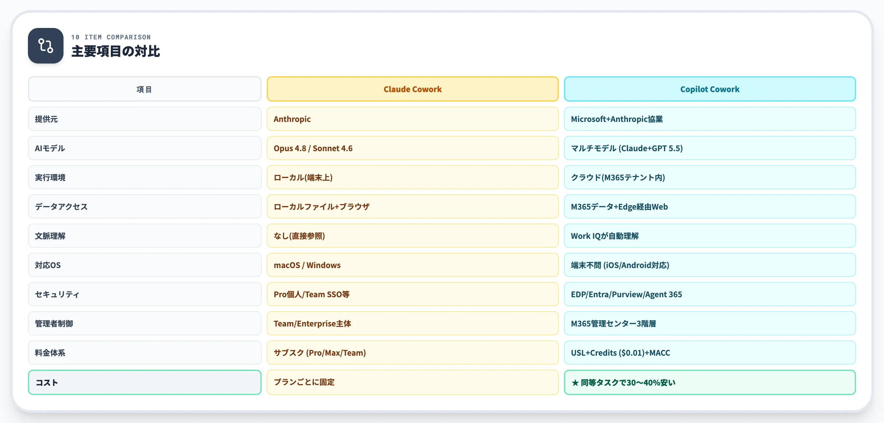Click the M365管理センター3階層 cell
Image resolution: width=884 pixels, height=423 pixels.
point(710,323)
